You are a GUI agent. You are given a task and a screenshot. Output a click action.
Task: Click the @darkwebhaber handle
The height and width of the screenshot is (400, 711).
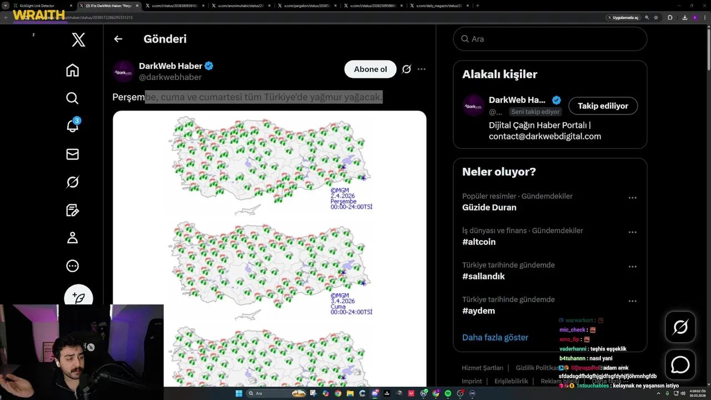tap(170, 77)
